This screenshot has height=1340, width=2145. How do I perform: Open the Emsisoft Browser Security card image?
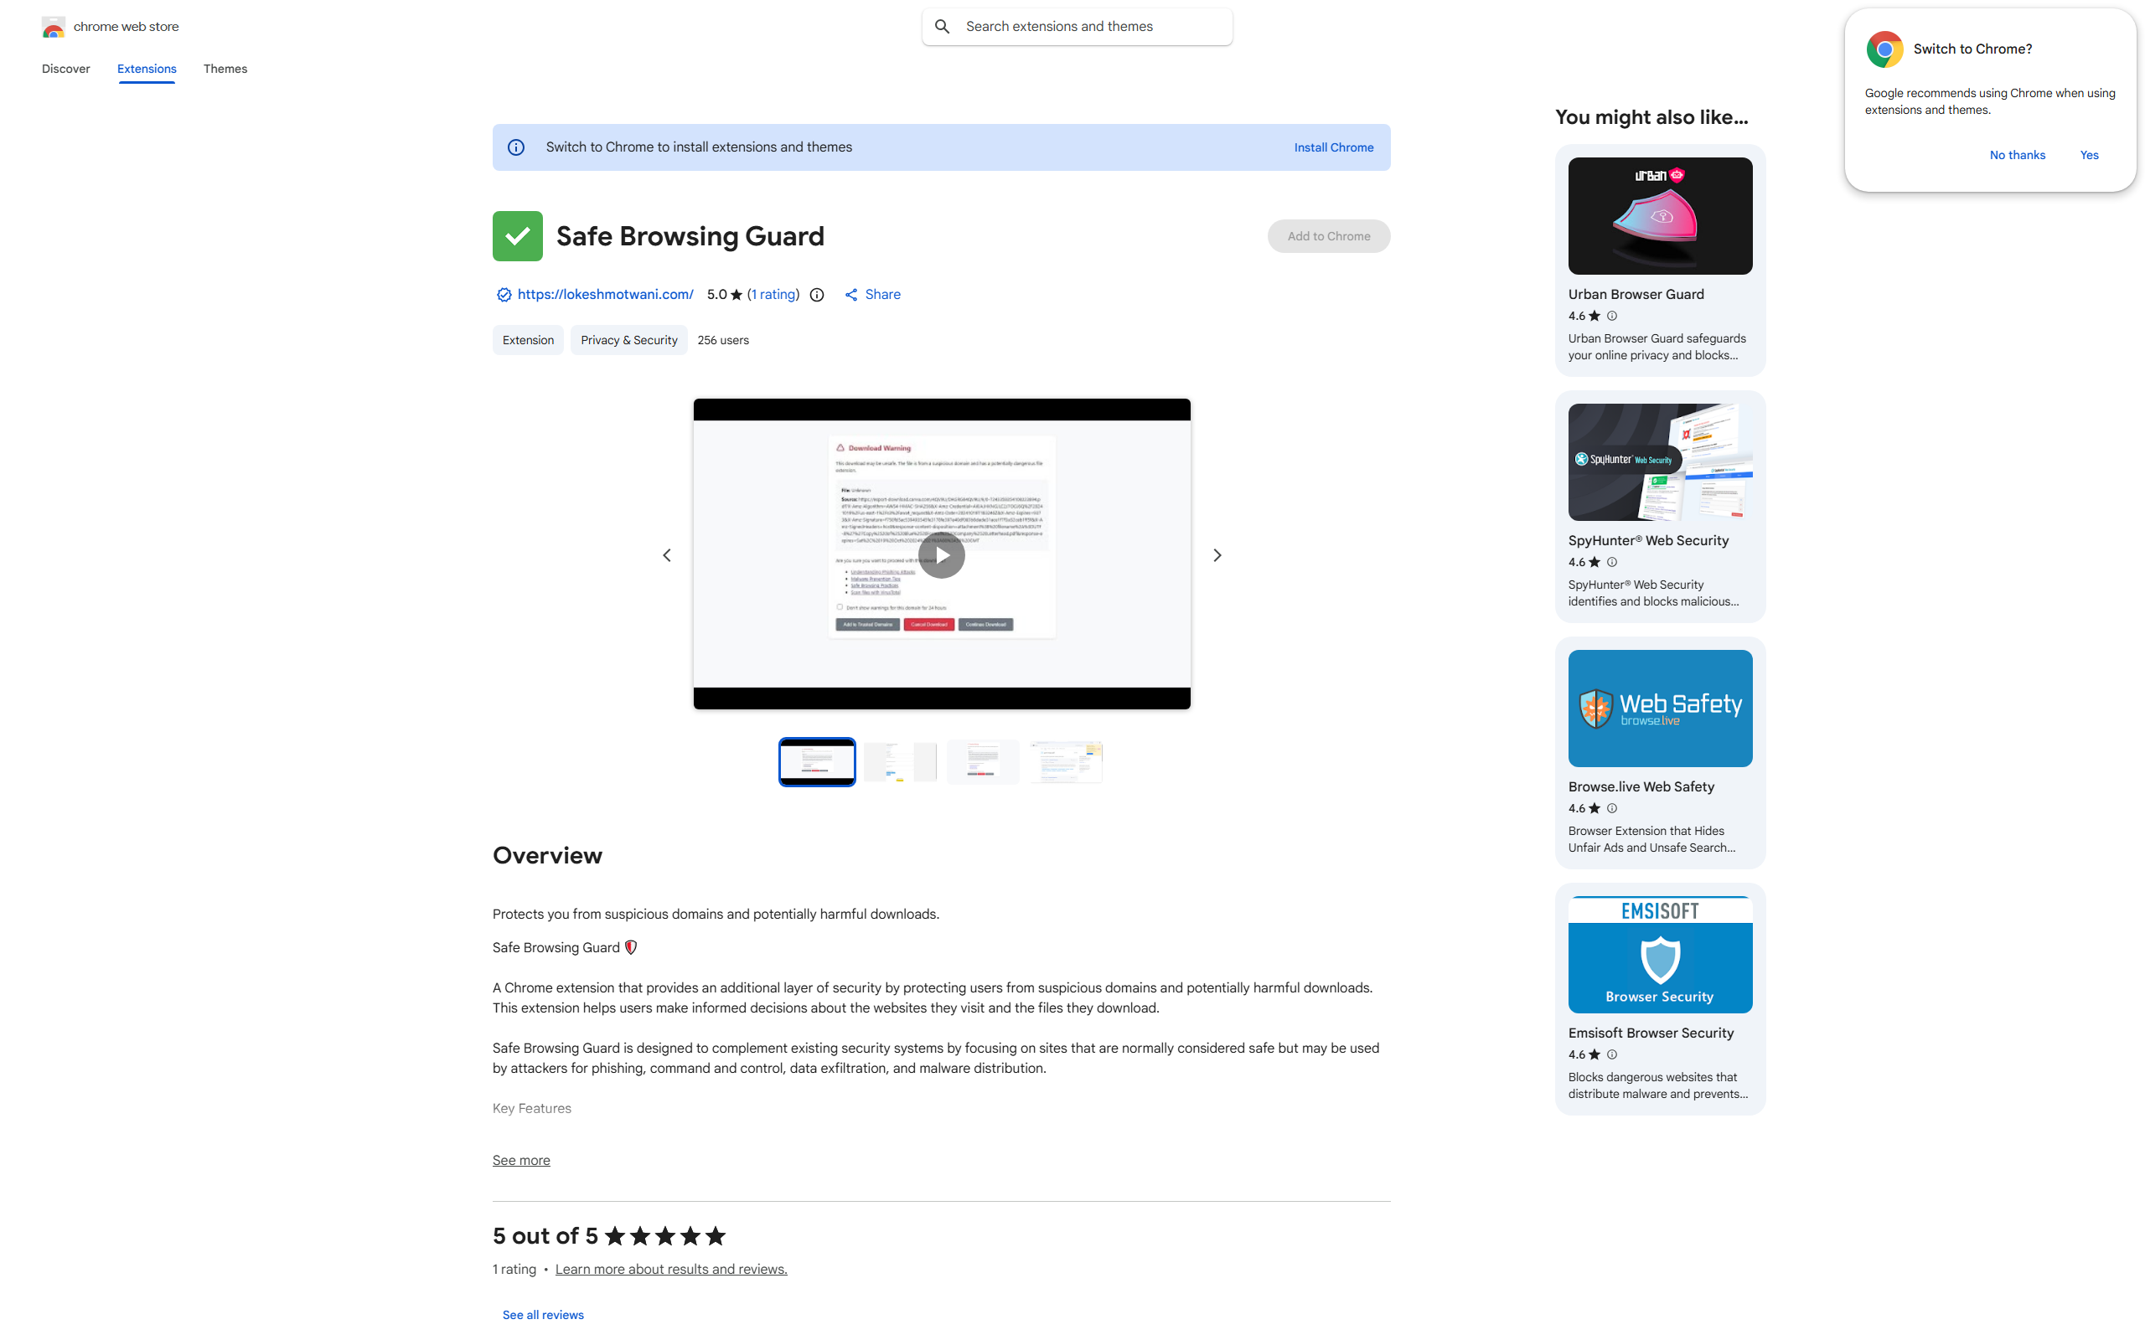point(1659,956)
